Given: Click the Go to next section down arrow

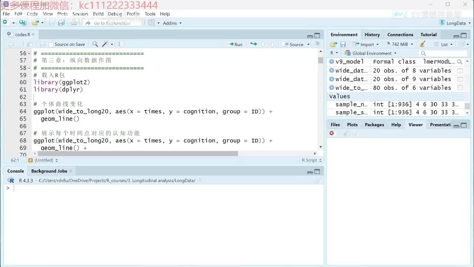Looking at the screenshot, I should [273, 44].
